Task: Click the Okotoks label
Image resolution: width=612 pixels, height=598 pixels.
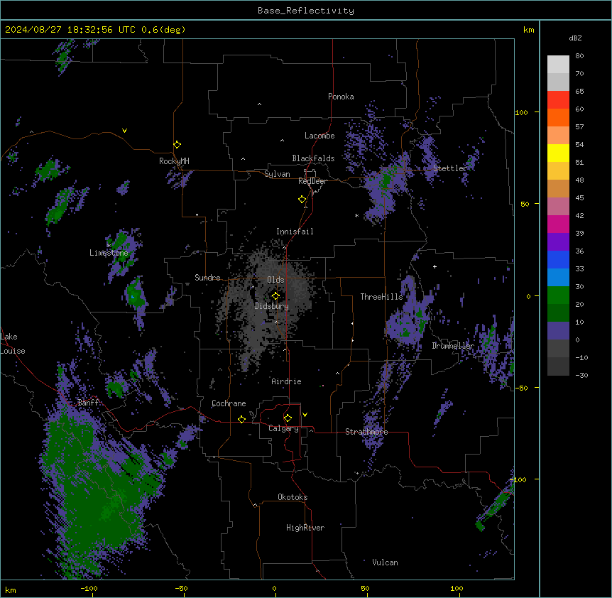Action: pyautogui.click(x=293, y=497)
